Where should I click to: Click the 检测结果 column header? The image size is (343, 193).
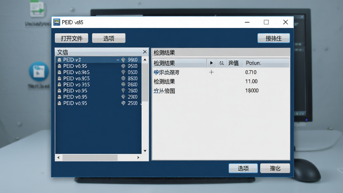[x=180, y=63]
